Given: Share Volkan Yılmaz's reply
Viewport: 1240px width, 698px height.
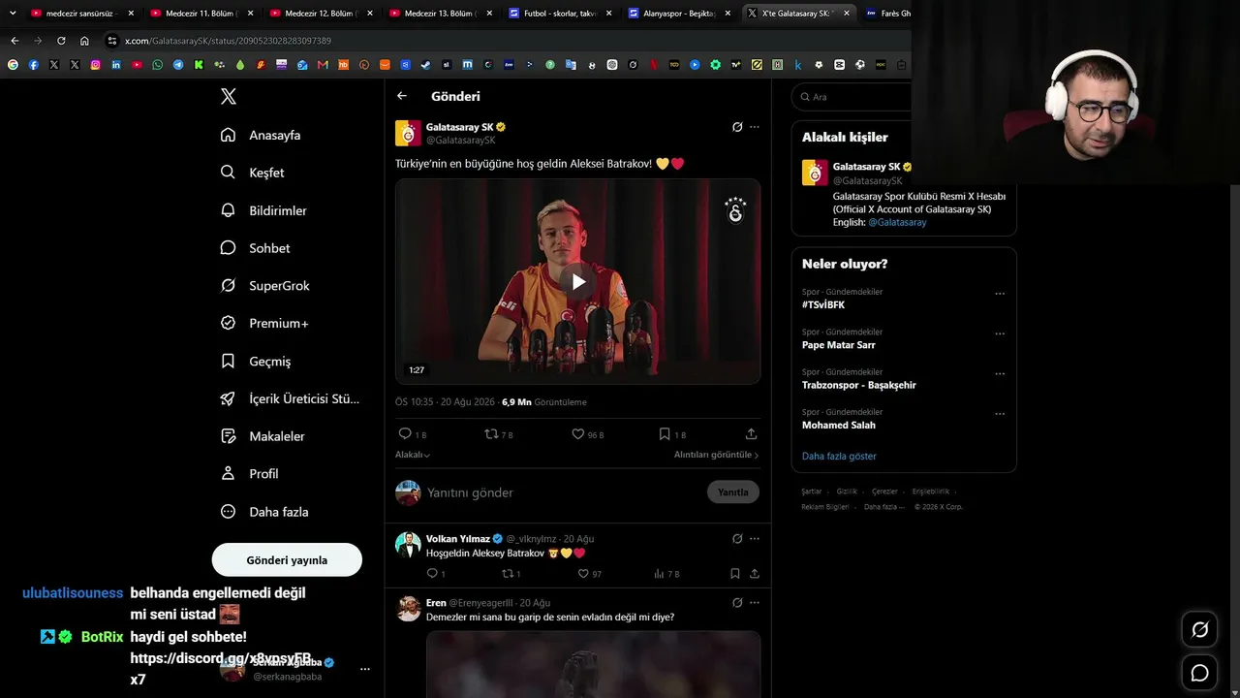Looking at the screenshot, I should click(x=755, y=574).
